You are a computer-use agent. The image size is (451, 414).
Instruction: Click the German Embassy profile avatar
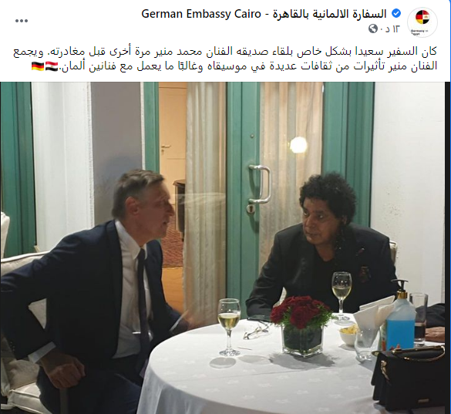pos(422,22)
